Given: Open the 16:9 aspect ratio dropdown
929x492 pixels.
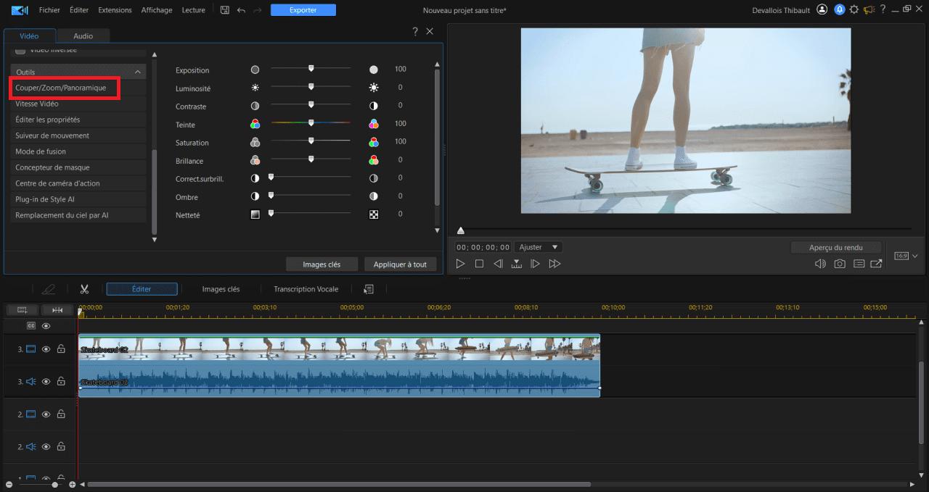Looking at the screenshot, I should tap(906, 256).
